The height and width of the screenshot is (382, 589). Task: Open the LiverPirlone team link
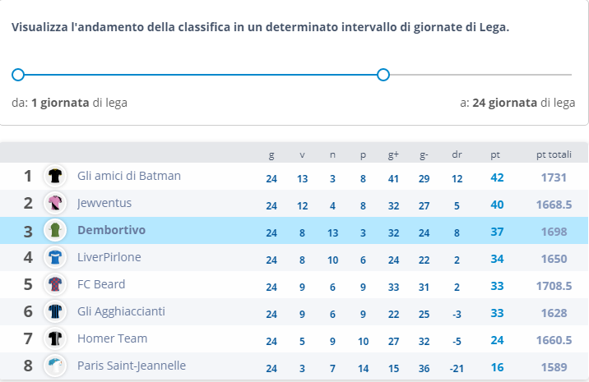(x=109, y=257)
